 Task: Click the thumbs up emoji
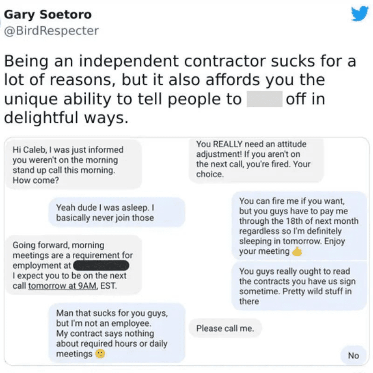[x=297, y=252]
